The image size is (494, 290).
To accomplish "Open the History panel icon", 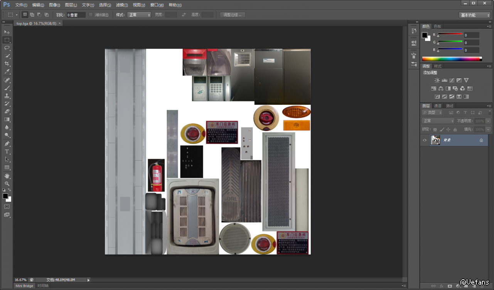I will (x=414, y=31).
